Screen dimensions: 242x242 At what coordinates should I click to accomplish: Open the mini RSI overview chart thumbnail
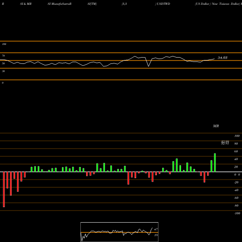coord(120,232)
